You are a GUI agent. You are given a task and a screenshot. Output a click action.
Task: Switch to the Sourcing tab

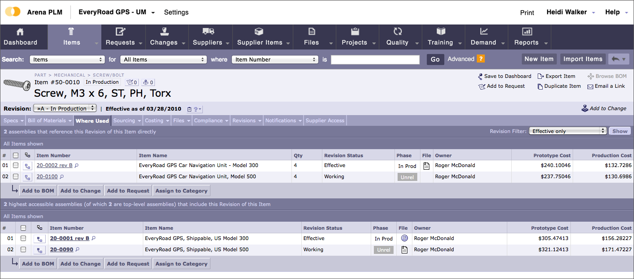coord(124,120)
